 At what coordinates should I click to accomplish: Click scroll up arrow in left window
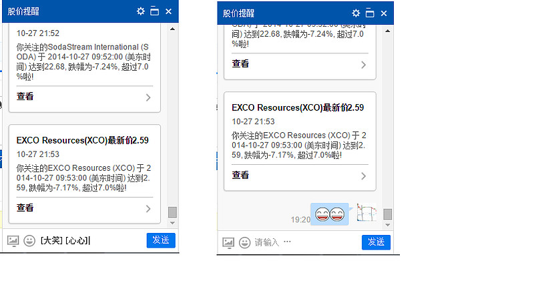point(172,29)
